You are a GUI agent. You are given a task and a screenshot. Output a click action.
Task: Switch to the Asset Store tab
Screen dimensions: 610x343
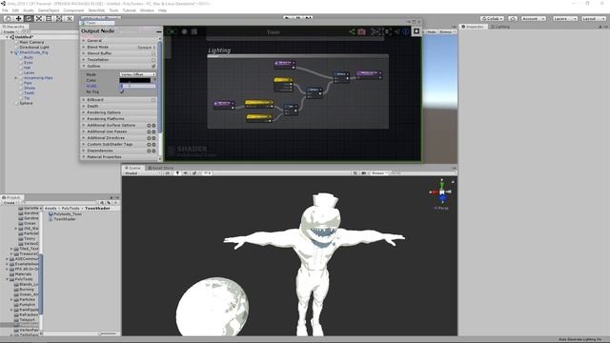click(x=161, y=168)
